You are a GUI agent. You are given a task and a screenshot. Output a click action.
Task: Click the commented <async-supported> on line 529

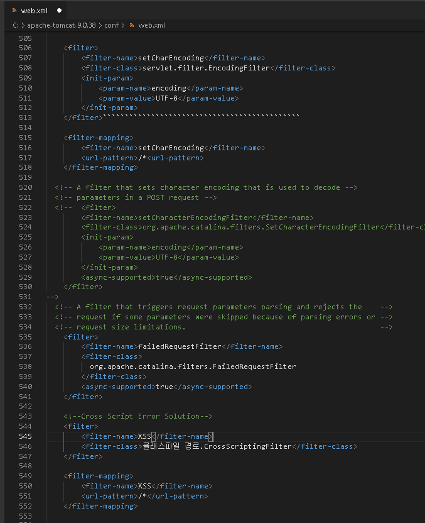pos(118,277)
